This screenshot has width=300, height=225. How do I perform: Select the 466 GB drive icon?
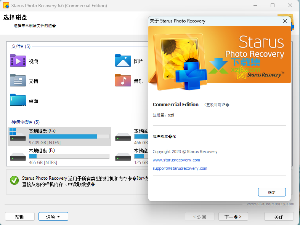point(123,137)
